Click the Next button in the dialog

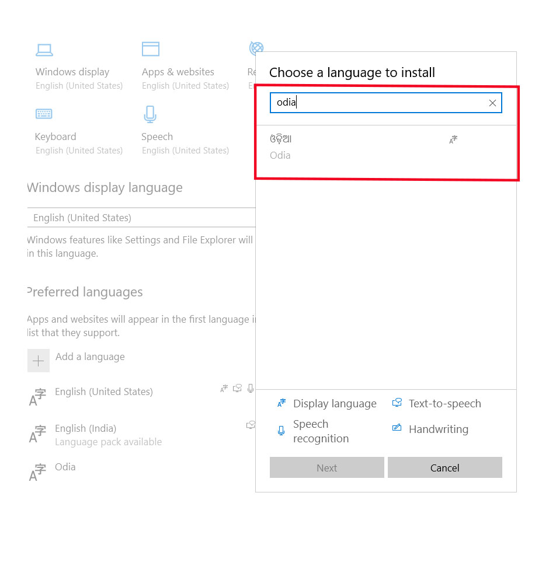tap(326, 467)
